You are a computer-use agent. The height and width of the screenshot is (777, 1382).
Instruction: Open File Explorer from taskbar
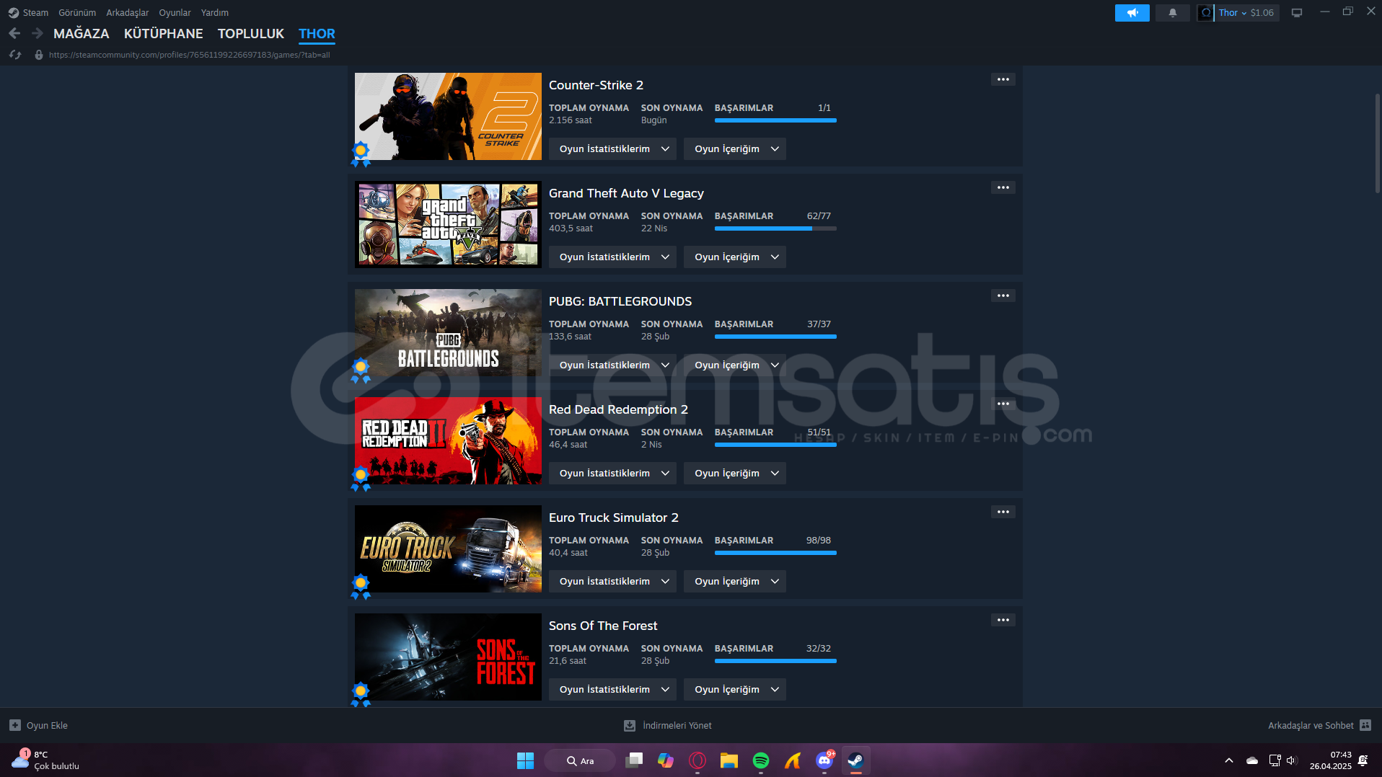coord(729,760)
